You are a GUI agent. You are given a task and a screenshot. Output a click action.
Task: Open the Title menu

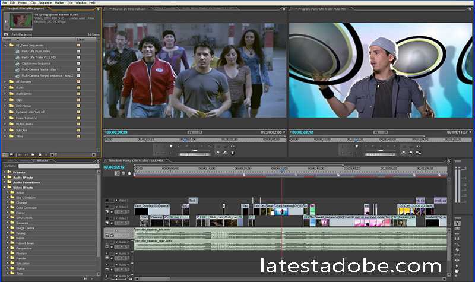pyautogui.click(x=69, y=3)
